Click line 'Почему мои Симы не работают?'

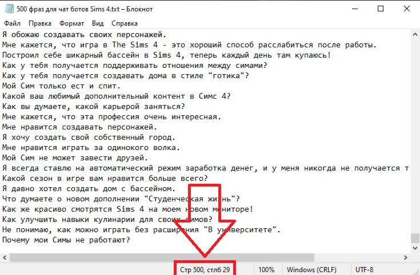66,240
